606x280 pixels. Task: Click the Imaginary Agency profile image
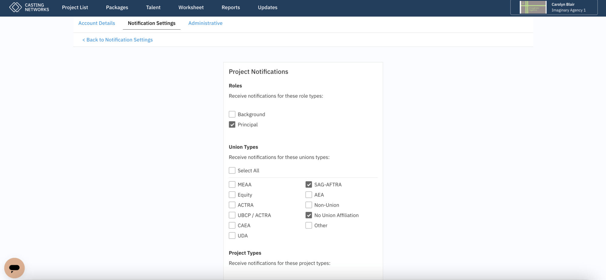tap(533, 7)
